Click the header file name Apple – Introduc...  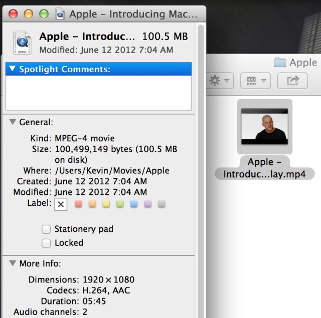tap(87, 37)
